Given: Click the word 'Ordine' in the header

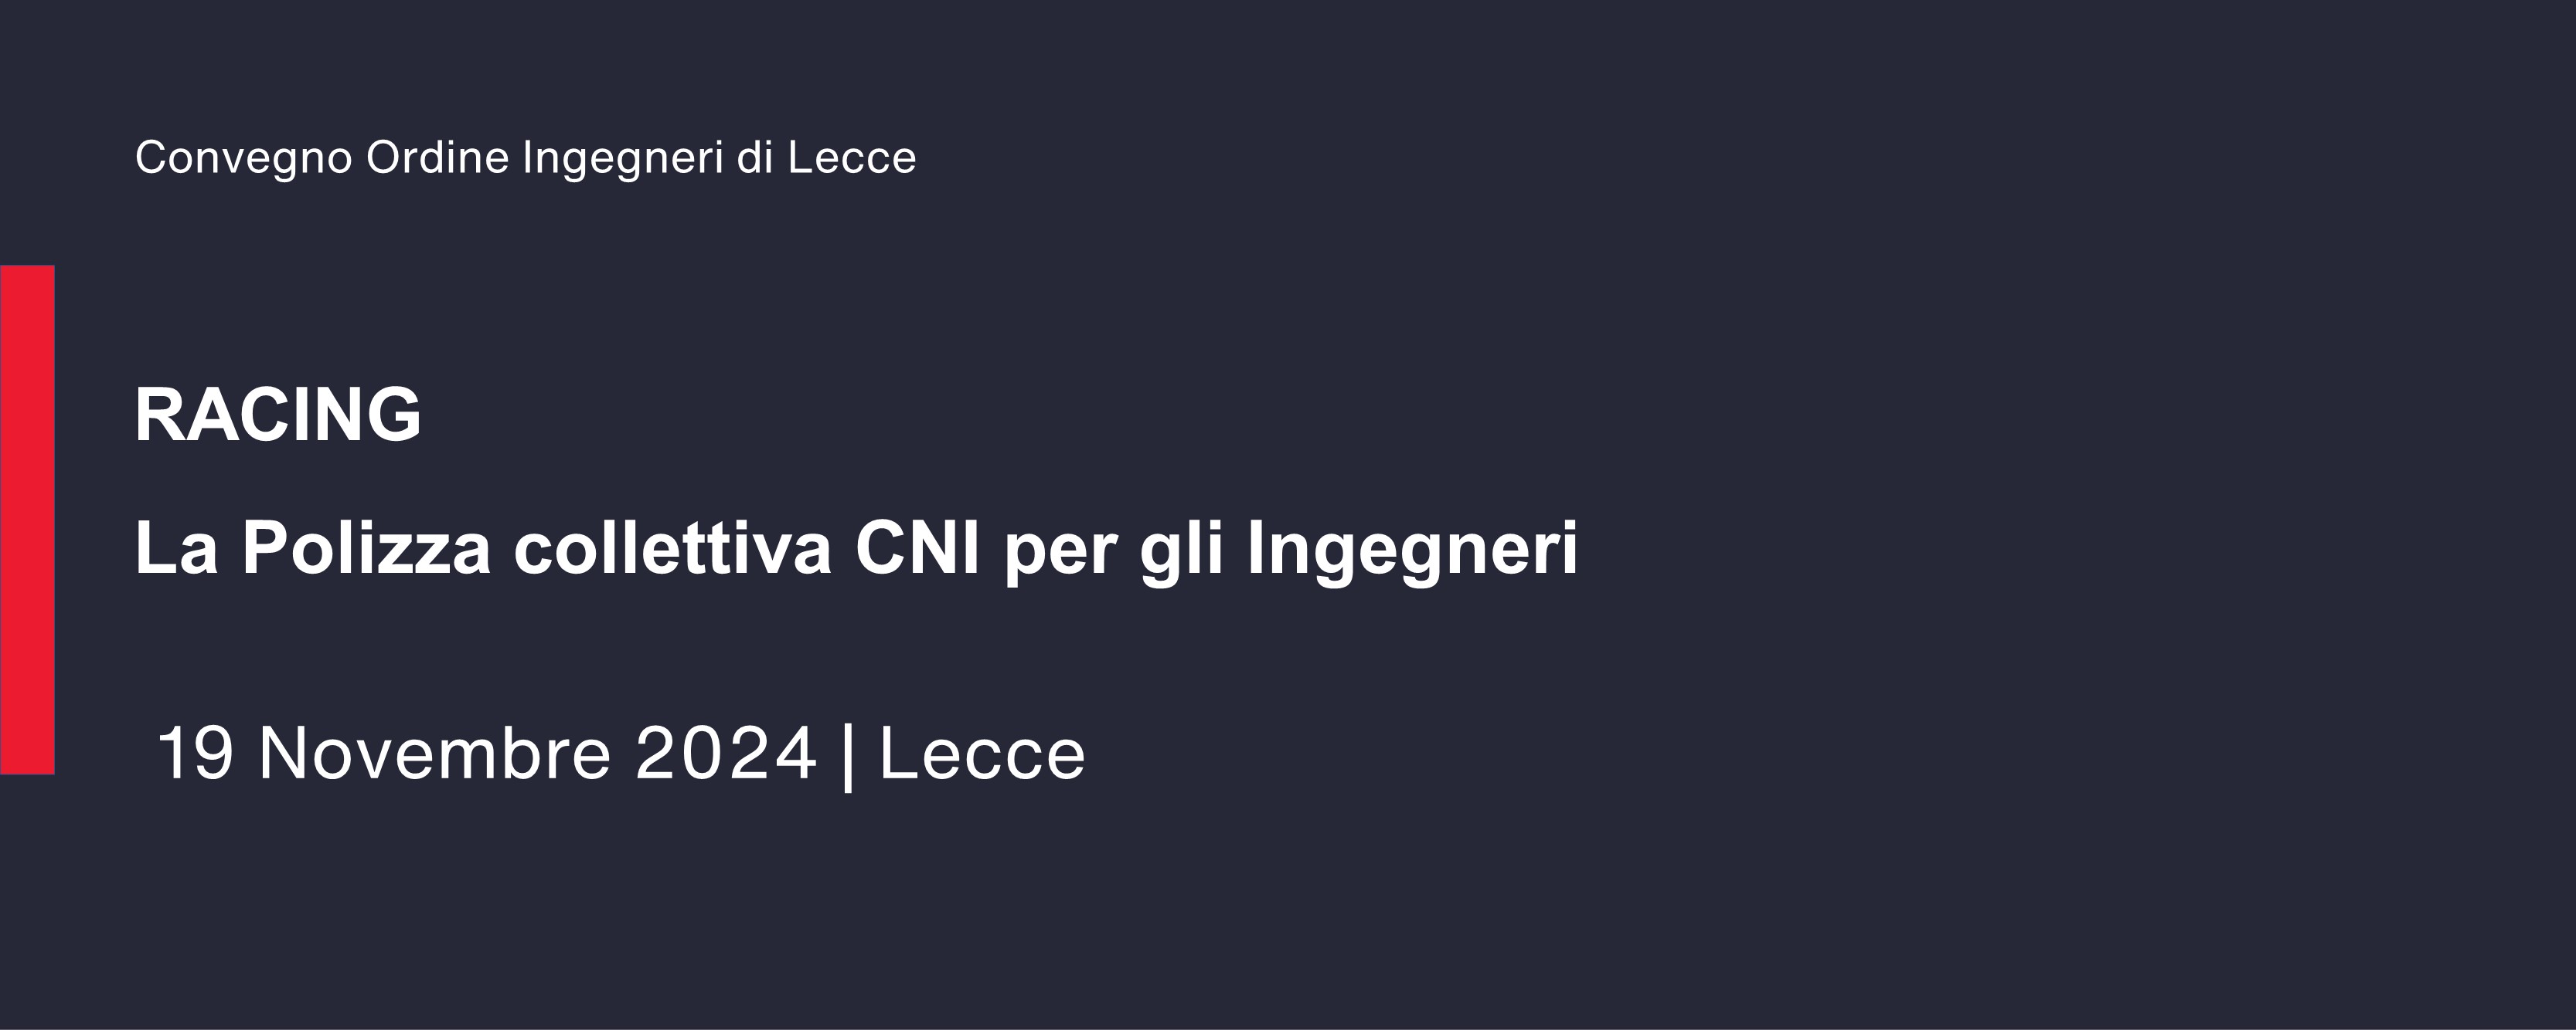Looking at the screenshot, I should click(437, 158).
